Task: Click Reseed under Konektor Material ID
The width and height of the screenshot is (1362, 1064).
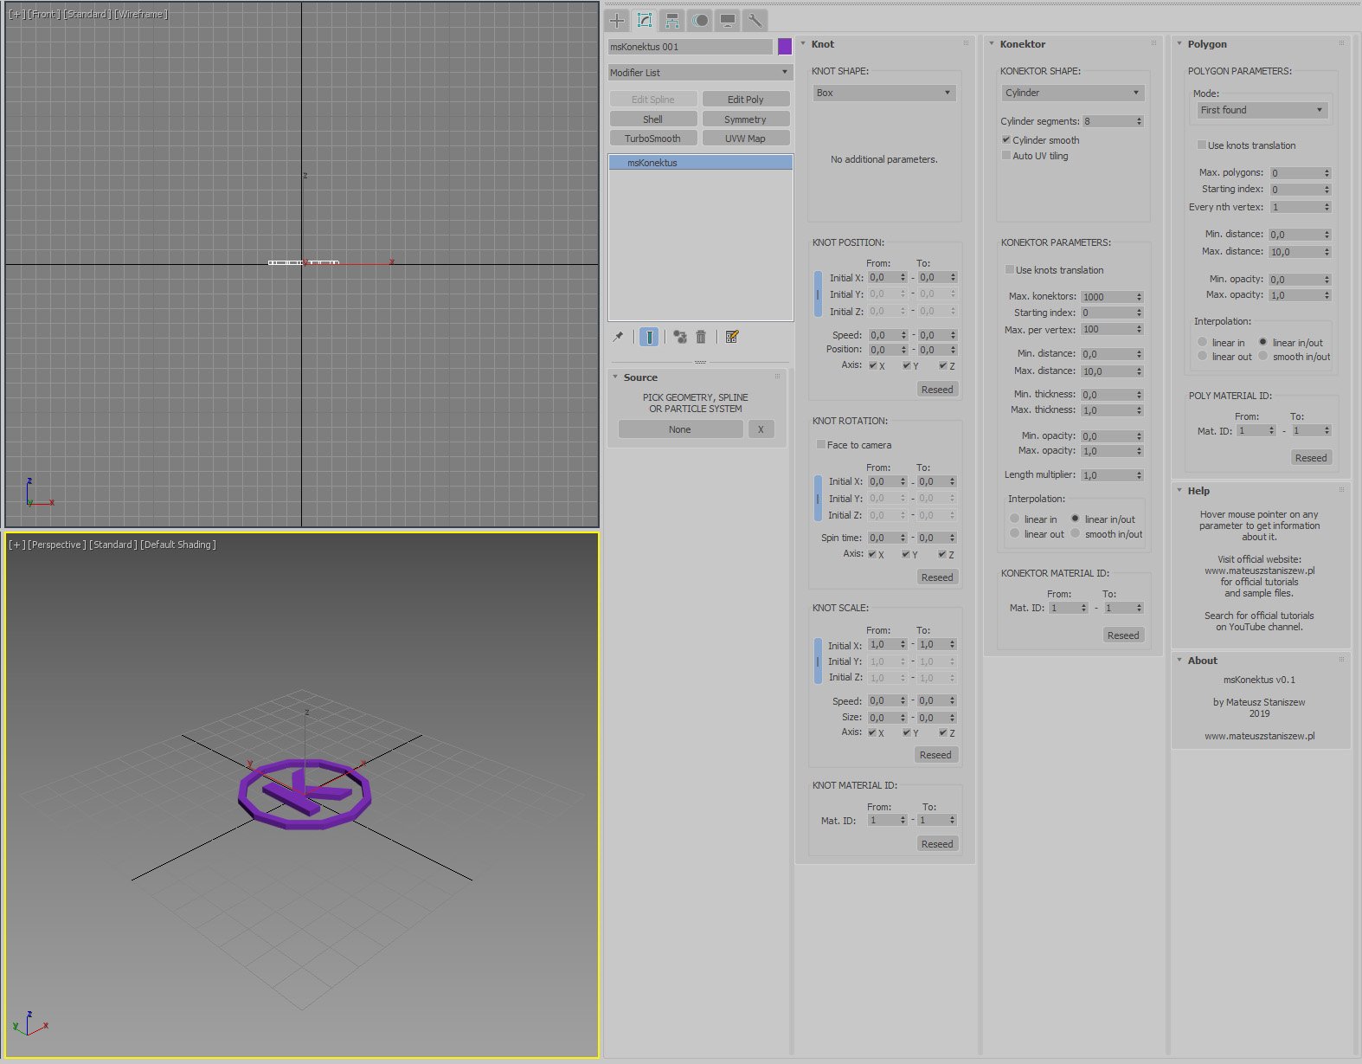Action: click(1123, 635)
